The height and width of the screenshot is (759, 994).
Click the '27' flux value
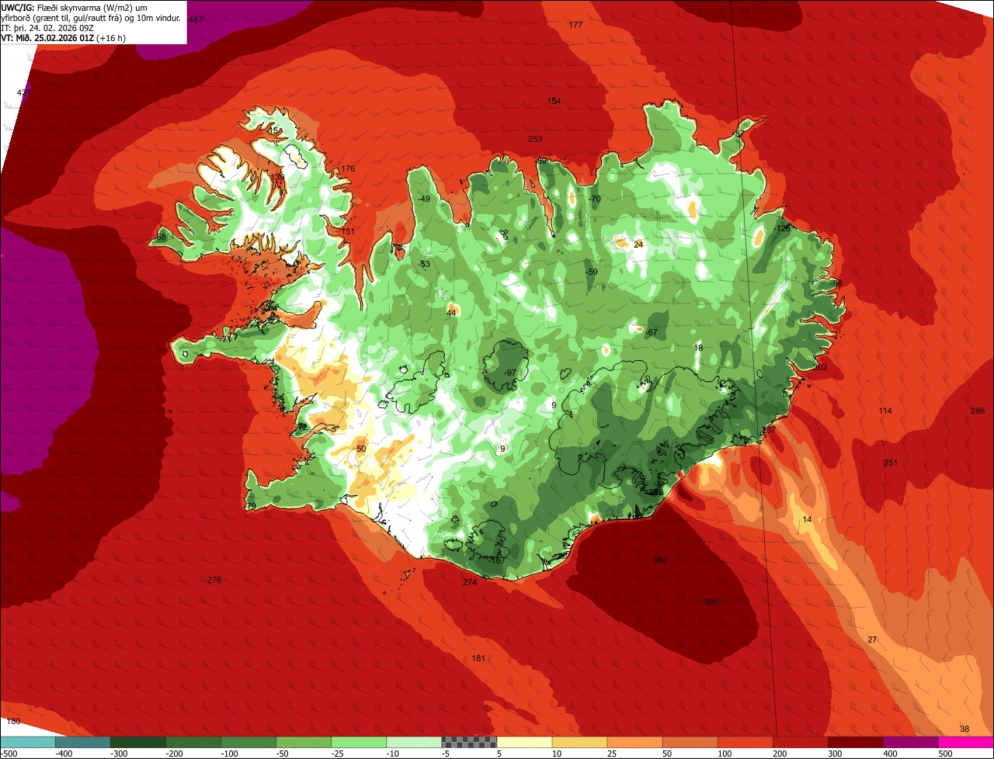pyautogui.click(x=872, y=639)
